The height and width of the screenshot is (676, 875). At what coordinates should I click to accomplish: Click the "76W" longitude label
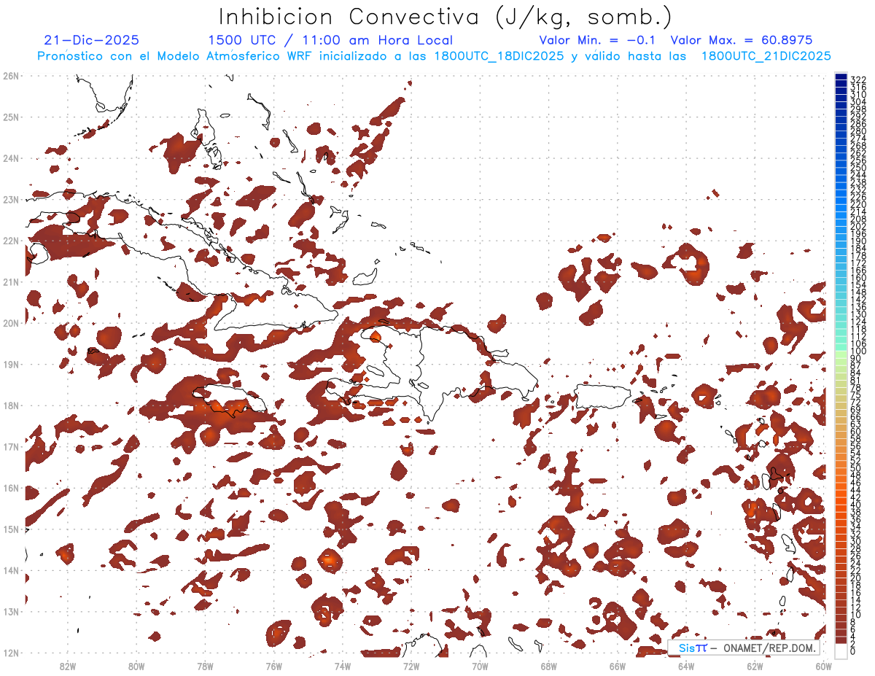pos(274,665)
